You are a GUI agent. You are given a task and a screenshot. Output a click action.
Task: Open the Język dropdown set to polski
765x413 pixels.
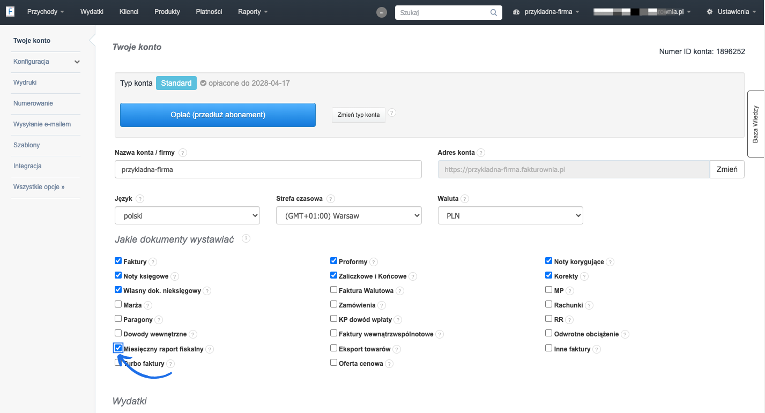[187, 216]
